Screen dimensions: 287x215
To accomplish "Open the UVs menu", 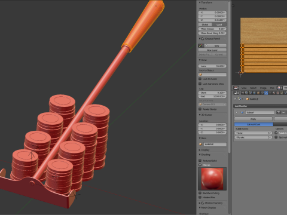I will click(272, 88).
